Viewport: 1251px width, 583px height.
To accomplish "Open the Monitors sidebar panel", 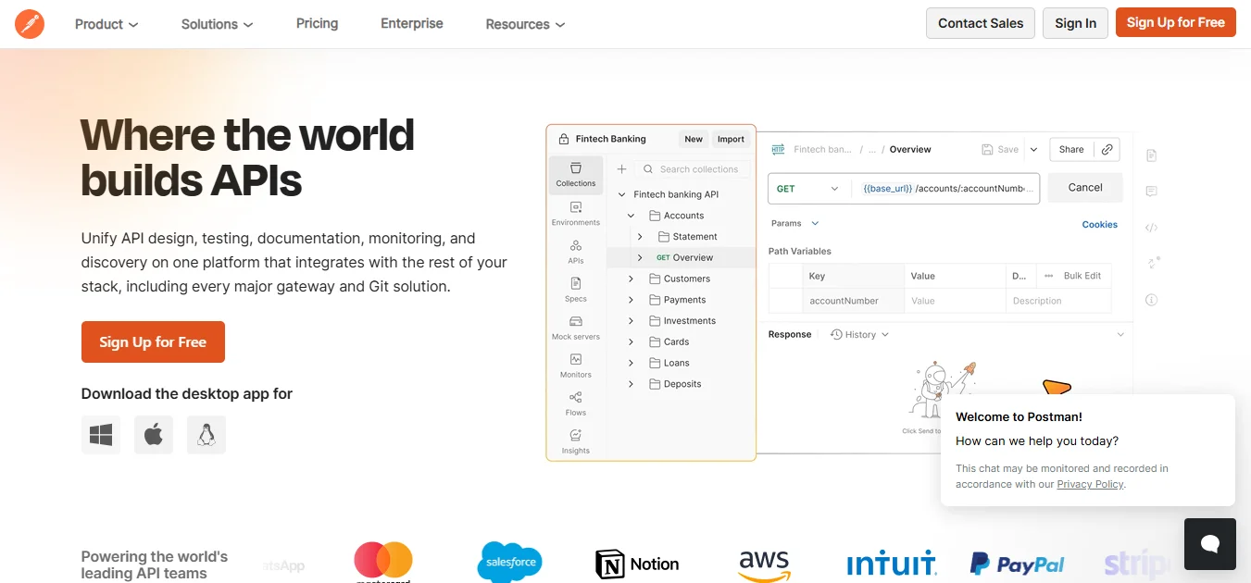I will pyautogui.click(x=576, y=366).
